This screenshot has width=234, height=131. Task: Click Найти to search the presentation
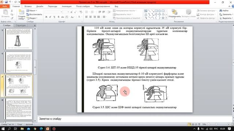[x=224, y=11]
